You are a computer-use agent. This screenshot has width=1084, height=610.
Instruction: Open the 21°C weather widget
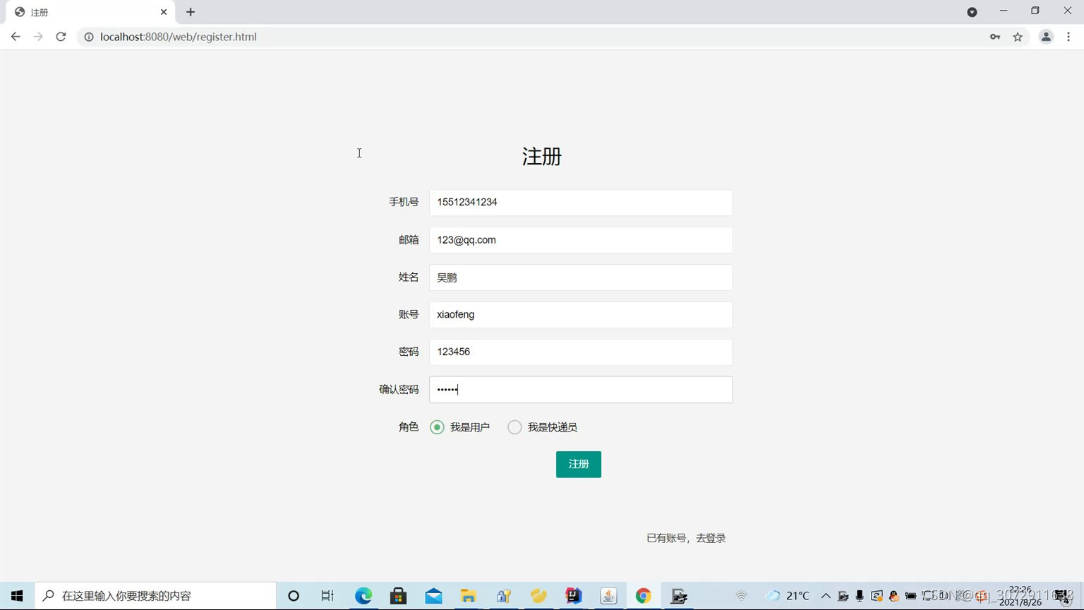(788, 596)
